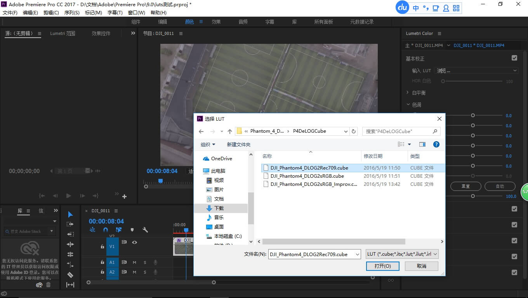Screen dimensions: 528x298
Task: Open the IME toolbox grid icon
Action: coord(456,8)
